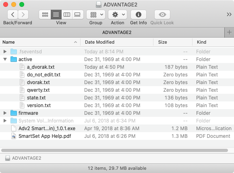Viewport: 234px width, 173px height.
Task: Switch to column view
Action: click(x=67, y=15)
